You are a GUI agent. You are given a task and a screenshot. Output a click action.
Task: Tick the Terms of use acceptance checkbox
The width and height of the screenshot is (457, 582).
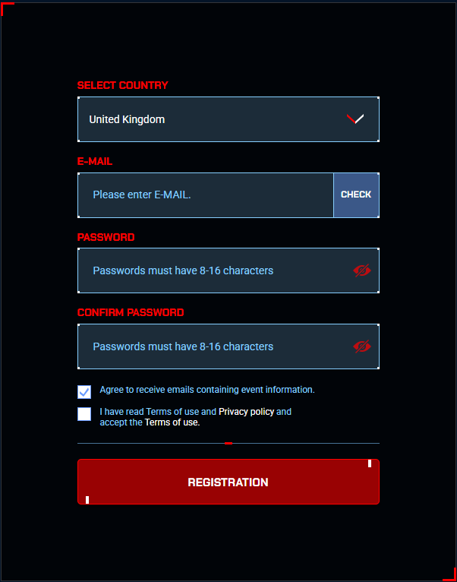pyautogui.click(x=84, y=414)
